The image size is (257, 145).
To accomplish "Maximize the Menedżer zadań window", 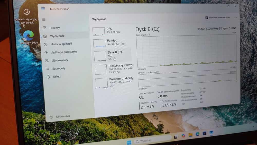I will [x=228, y=6].
